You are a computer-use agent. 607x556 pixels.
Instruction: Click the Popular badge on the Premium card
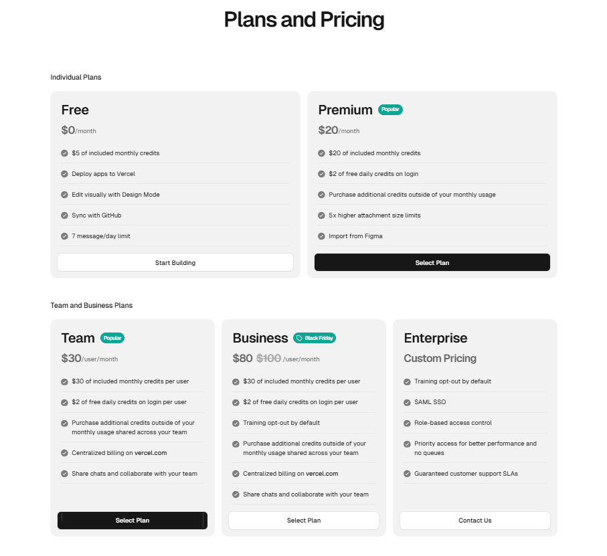[x=390, y=109]
